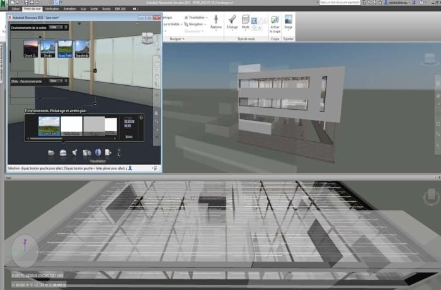Open the Vérification ribbon tab

[52, 9]
